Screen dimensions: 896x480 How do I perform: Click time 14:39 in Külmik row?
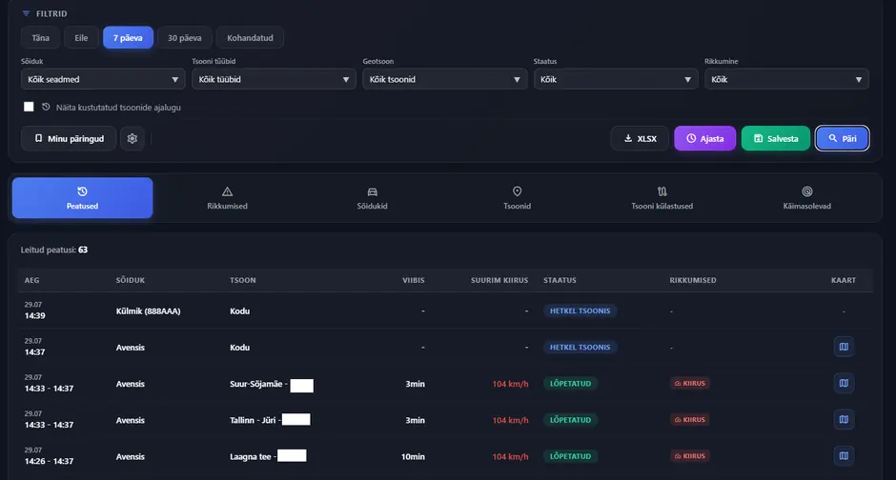tap(35, 315)
